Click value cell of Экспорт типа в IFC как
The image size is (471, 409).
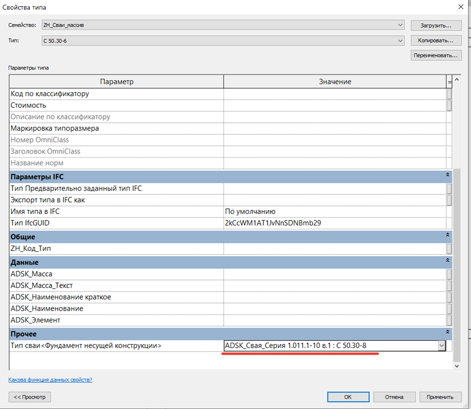pos(335,200)
